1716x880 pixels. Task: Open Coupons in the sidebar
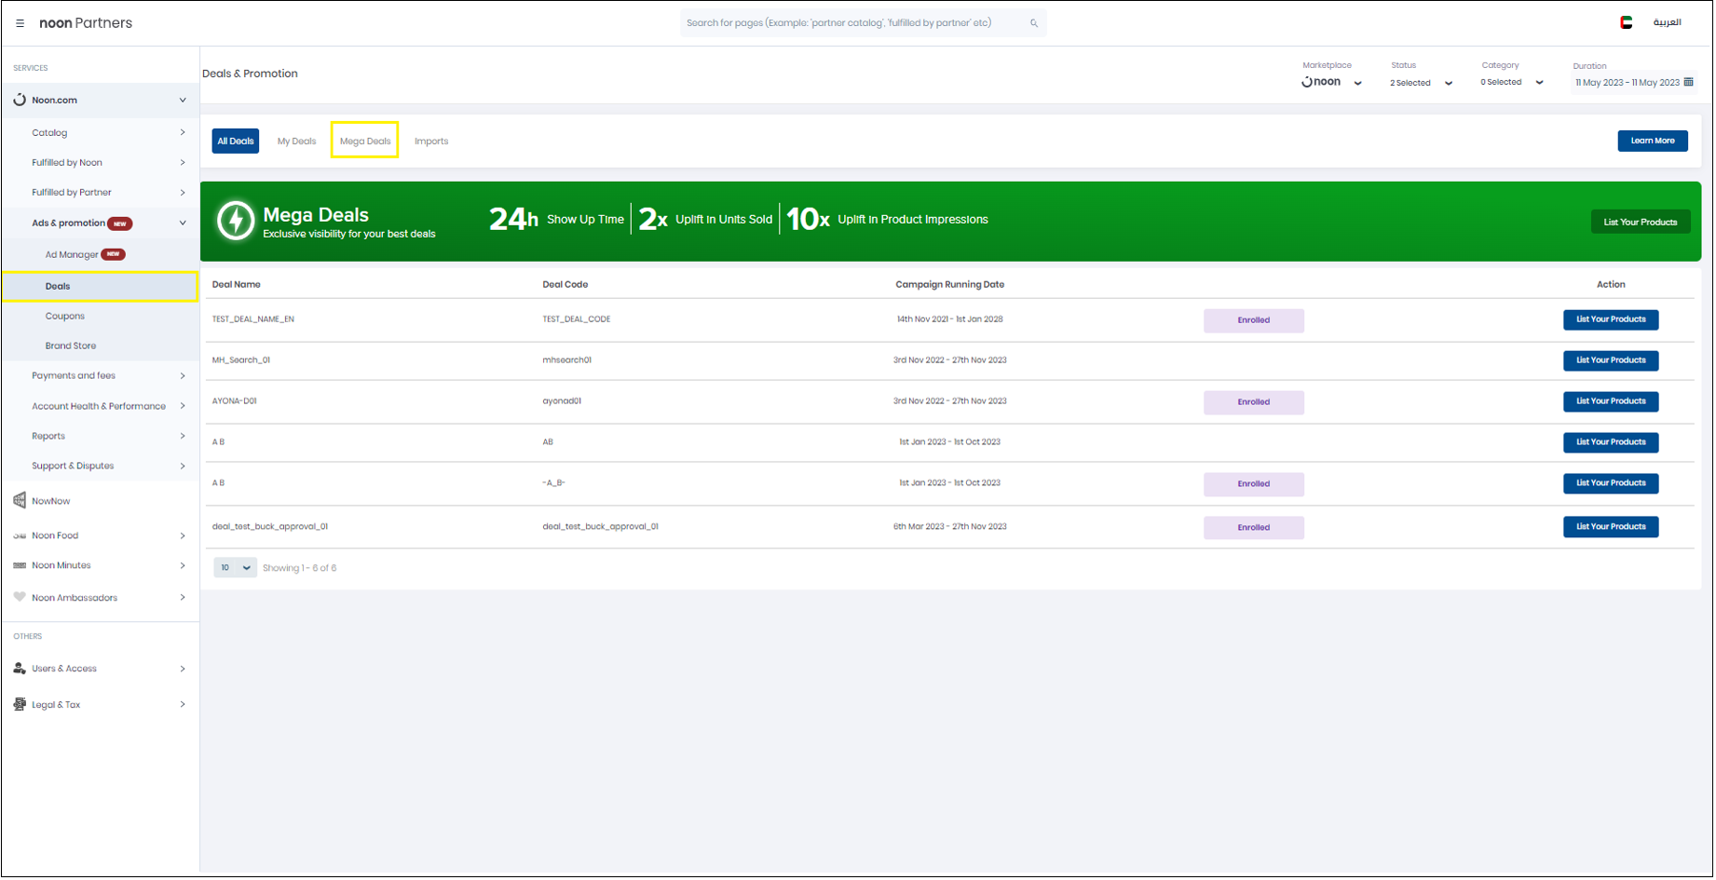[x=65, y=317]
